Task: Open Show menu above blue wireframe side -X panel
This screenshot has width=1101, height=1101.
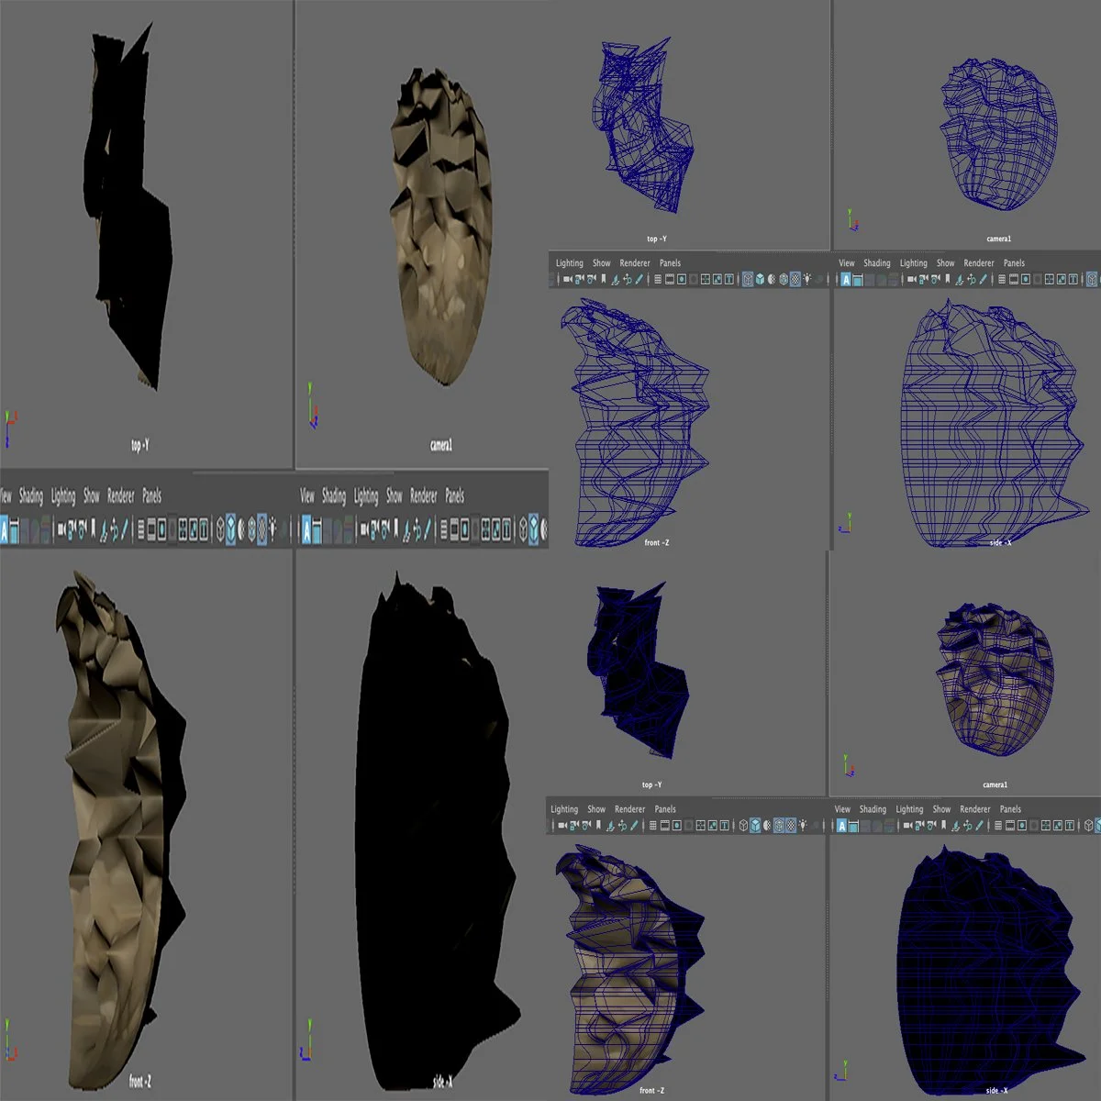Action: point(946,263)
